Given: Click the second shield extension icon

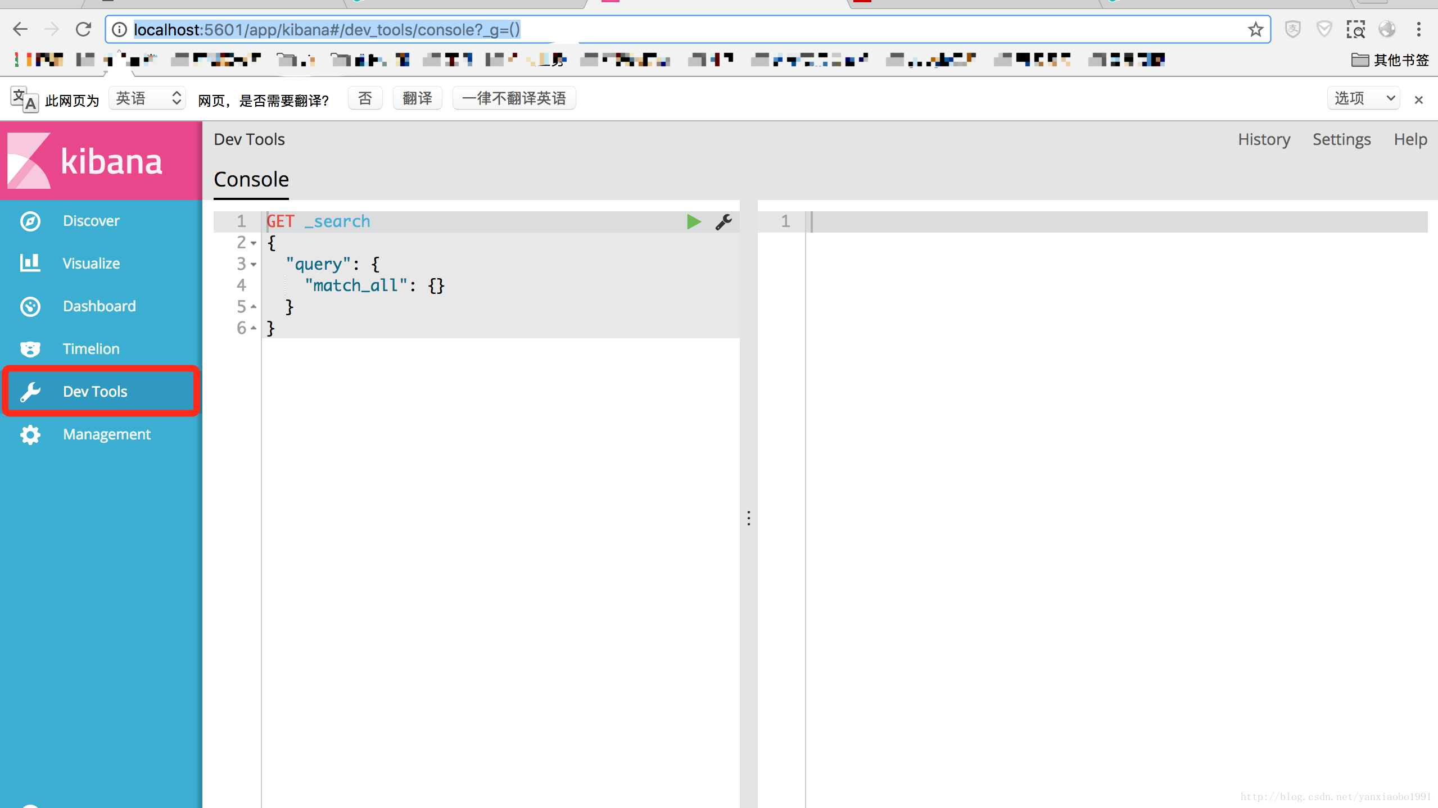Looking at the screenshot, I should (1324, 29).
